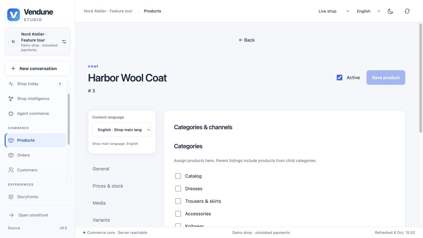This screenshot has width=423, height=238.
Task: Check the Trousers & skirts checkbox
Action: (178, 201)
